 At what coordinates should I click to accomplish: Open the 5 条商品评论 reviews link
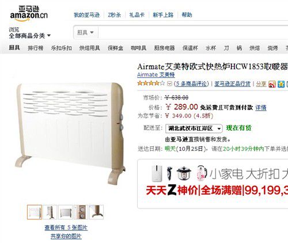coord(191,83)
